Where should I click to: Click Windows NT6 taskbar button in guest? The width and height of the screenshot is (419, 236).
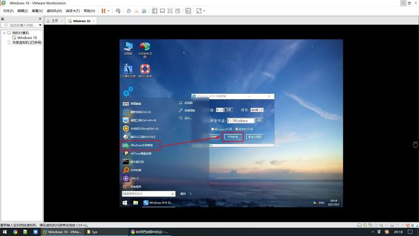point(158,203)
